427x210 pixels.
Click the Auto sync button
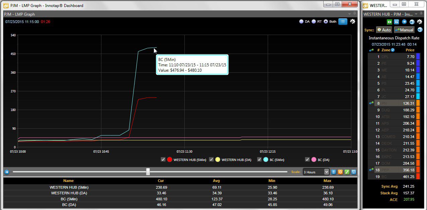pyautogui.click(x=384, y=30)
